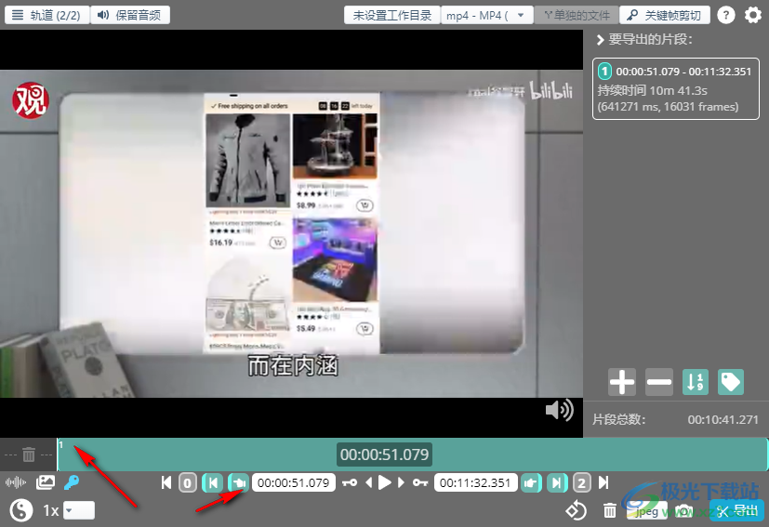769x527 pixels.
Task: Tag the current segment
Action: 731,382
